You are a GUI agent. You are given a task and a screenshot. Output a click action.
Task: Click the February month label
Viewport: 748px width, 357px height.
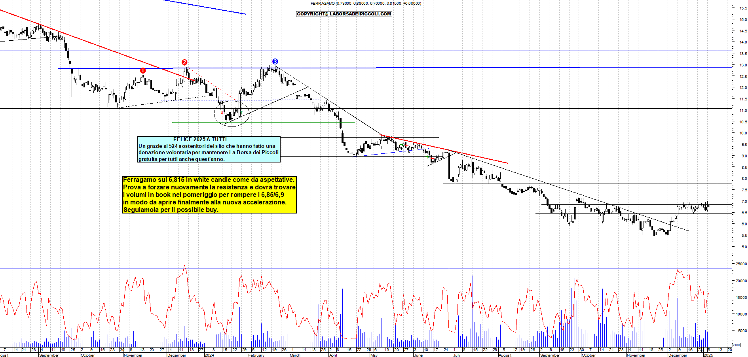point(256,355)
